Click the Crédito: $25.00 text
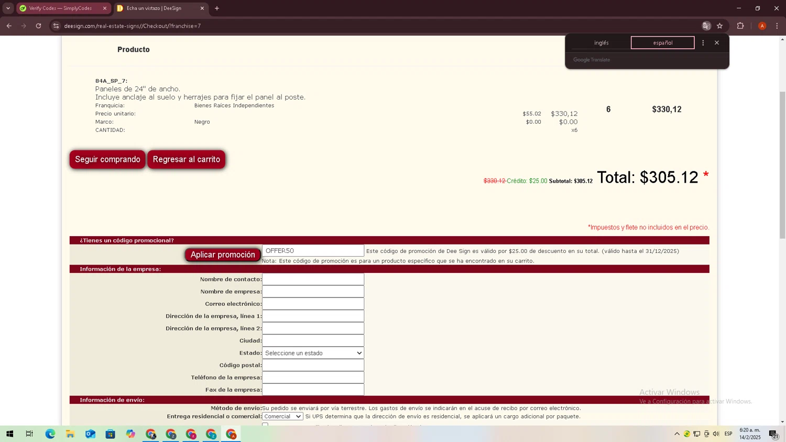 (527, 181)
